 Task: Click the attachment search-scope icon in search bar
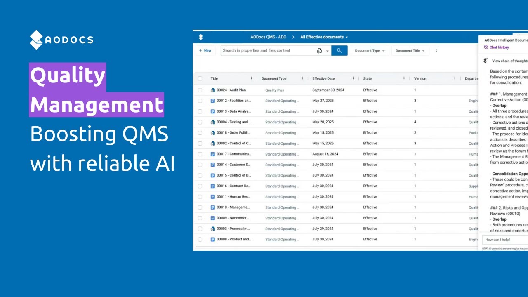(319, 51)
